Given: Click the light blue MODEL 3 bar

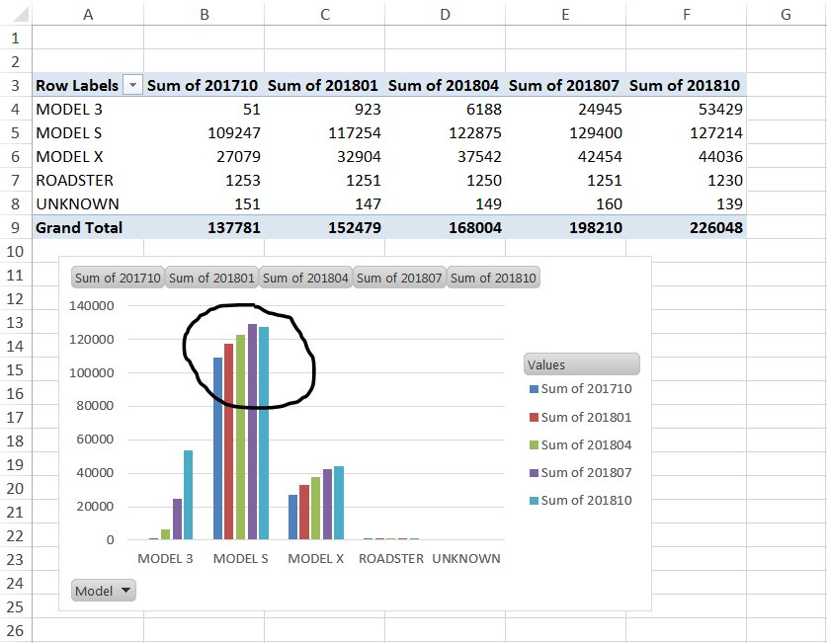Looking at the screenshot, I should tap(188, 495).
